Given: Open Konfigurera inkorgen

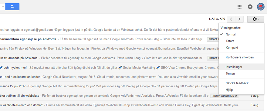Looking at the screenshot, I should click(x=241, y=57).
